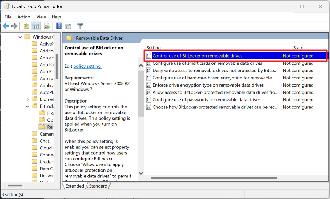Image resolution: width=330 pixels, height=199 pixels.
Task: Toggle the Show/Hide Action Pane icon
Action: 68,26
